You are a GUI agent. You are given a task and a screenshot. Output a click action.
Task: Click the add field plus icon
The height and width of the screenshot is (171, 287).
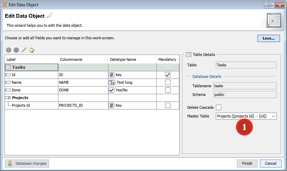[9, 50]
